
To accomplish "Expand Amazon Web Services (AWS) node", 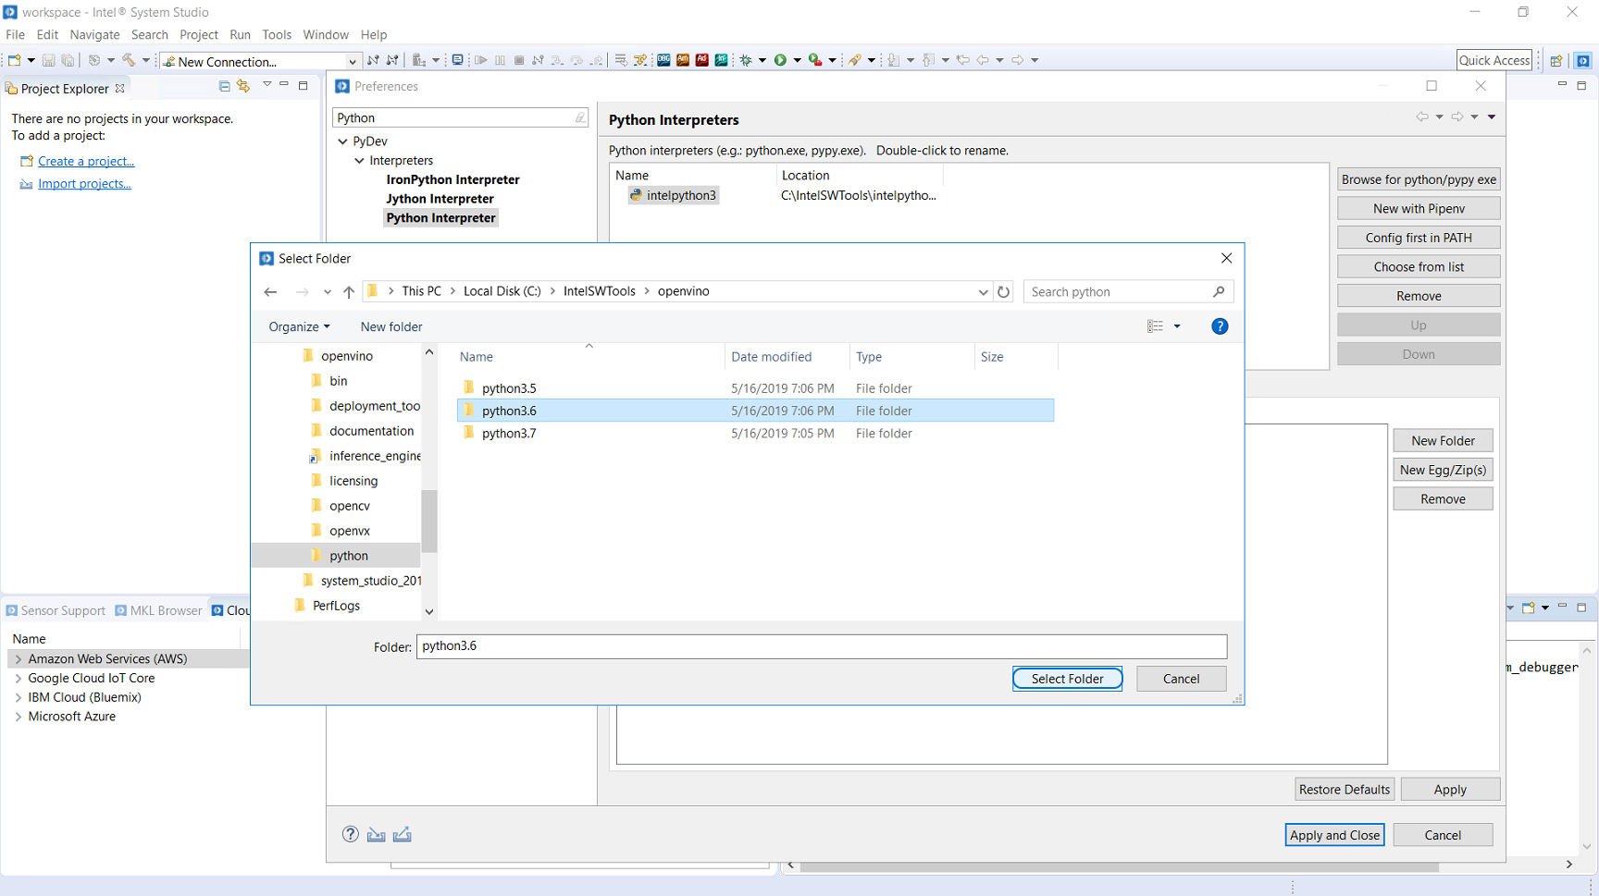I will pyautogui.click(x=19, y=659).
